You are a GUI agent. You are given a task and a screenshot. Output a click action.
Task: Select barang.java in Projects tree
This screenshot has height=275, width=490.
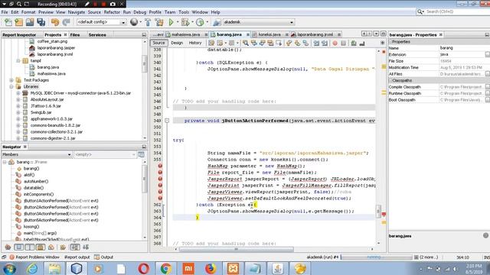pyautogui.click(x=48, y=67)
